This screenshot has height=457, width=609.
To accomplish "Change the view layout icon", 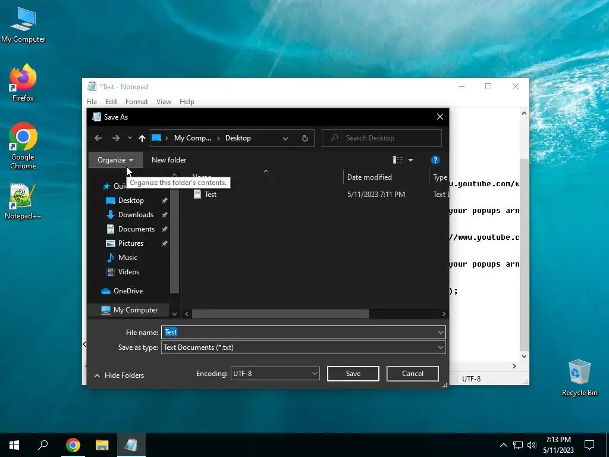I will click(x=398, y=160).
